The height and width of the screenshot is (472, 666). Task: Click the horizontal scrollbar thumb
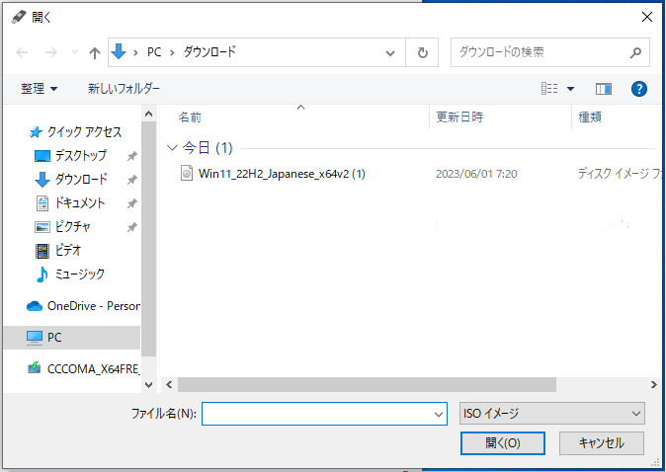367,384
